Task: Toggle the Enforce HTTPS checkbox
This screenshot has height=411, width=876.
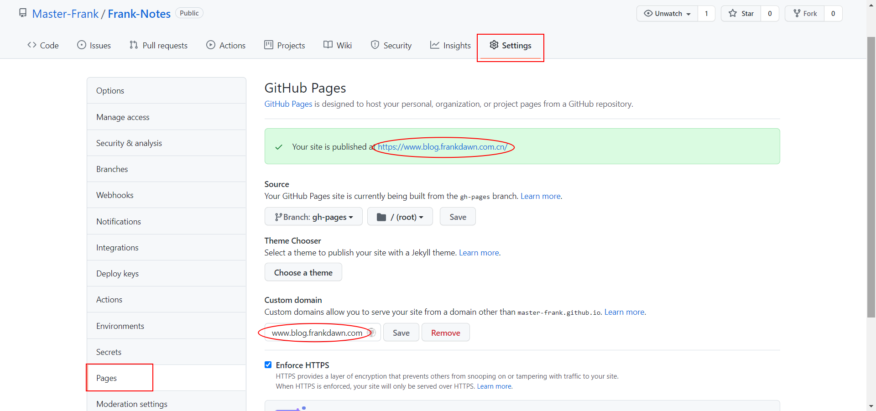Action: [x=268, y=365]
